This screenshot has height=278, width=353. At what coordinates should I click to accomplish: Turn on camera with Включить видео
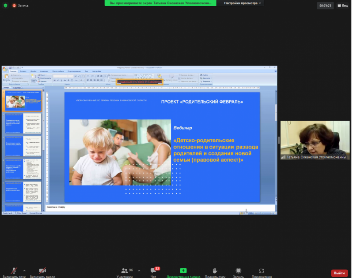pos(42,271)
